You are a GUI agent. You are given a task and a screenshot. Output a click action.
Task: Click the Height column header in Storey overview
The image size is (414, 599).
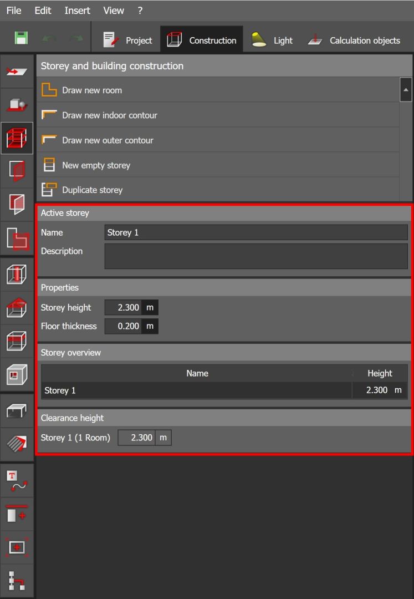(380, 373)
